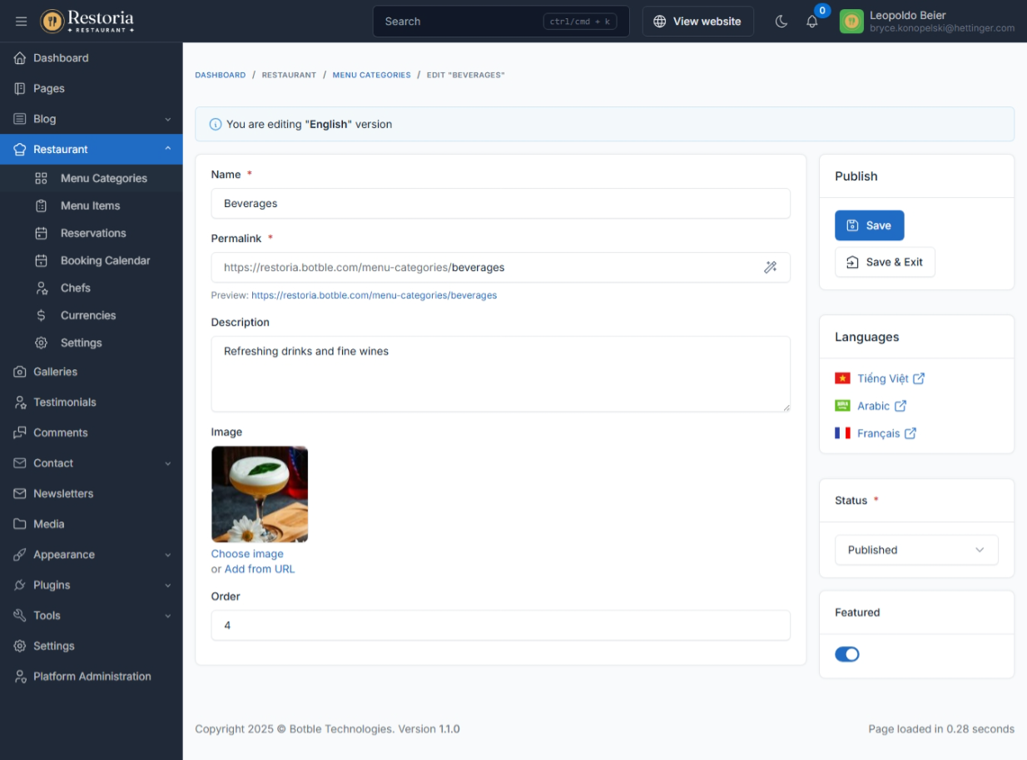Click the permalink magic wand icon

771,268
